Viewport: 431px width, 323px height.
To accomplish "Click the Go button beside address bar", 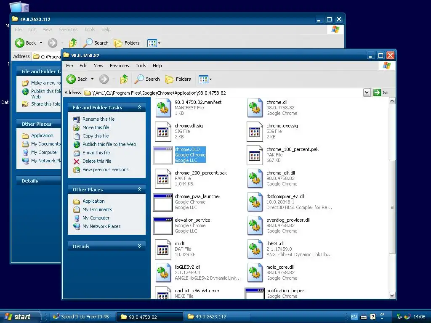I will [x=381, y=93].
